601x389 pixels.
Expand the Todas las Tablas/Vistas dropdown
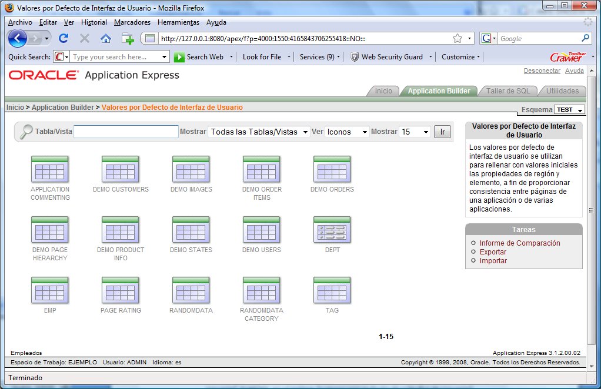[x=259, y=132]
